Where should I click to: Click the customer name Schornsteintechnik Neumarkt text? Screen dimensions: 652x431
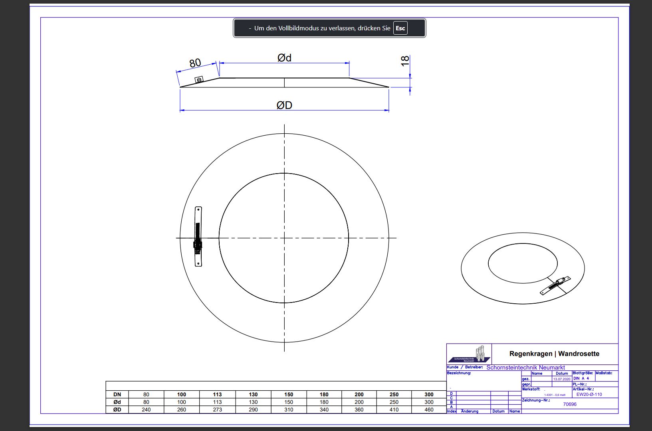tap(525, 368)
